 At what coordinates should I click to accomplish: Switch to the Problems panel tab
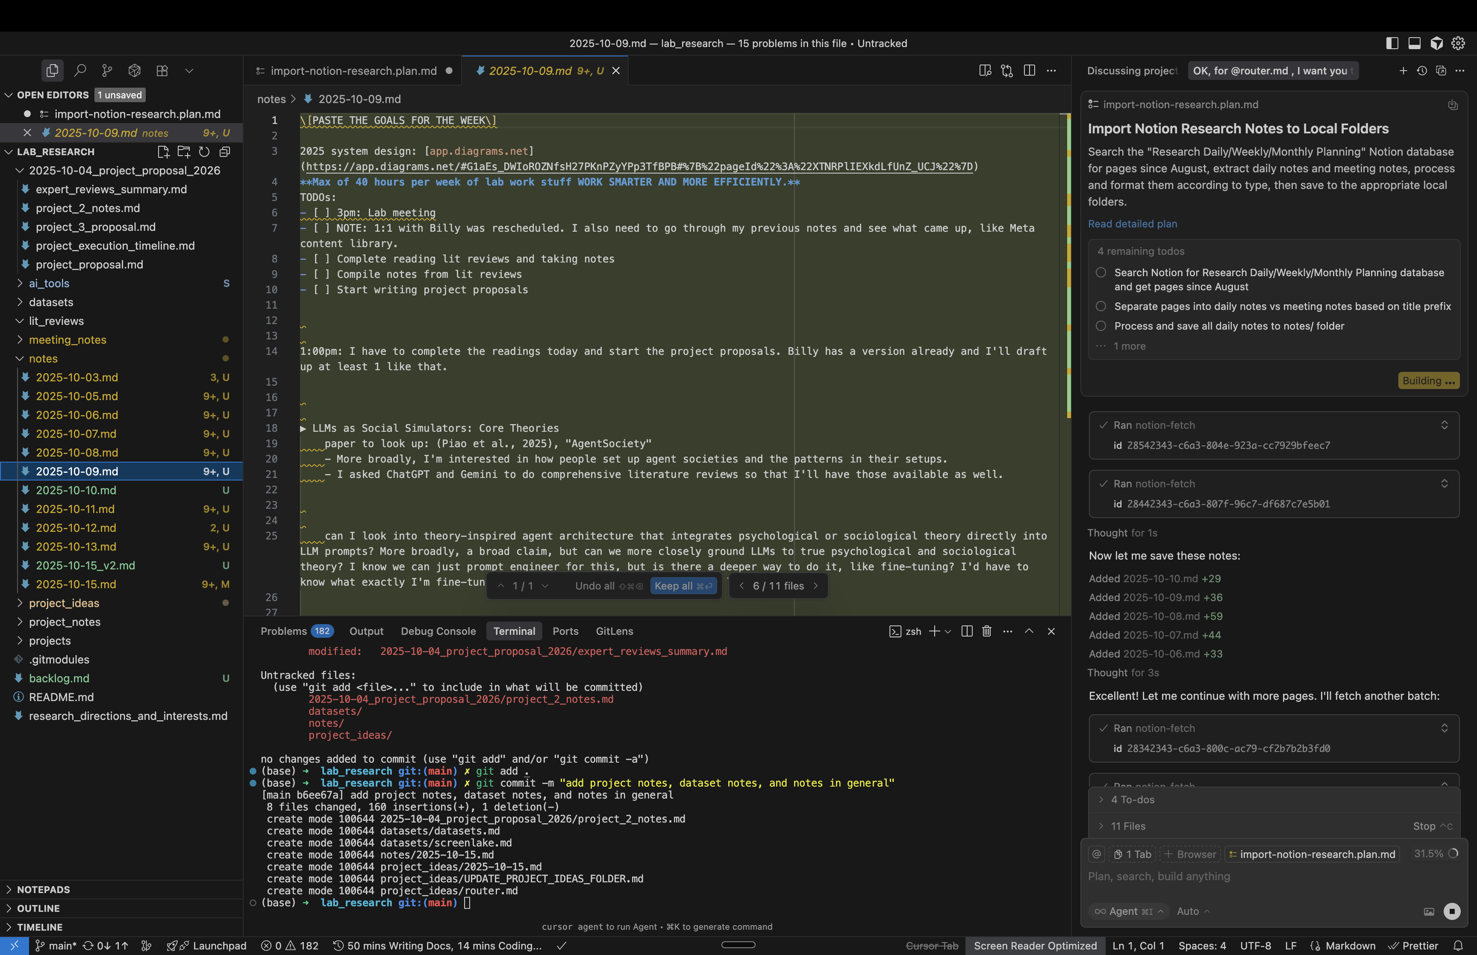pyautogui.click(x=284, y=631)
